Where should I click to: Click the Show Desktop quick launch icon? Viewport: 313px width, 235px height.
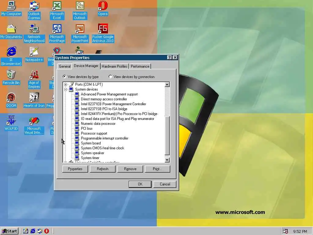click(x=26, y=231)
